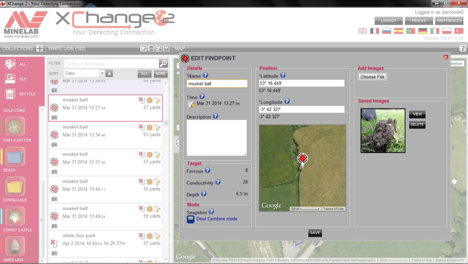Open the FILE sidebar item

[x=16, y=79]
